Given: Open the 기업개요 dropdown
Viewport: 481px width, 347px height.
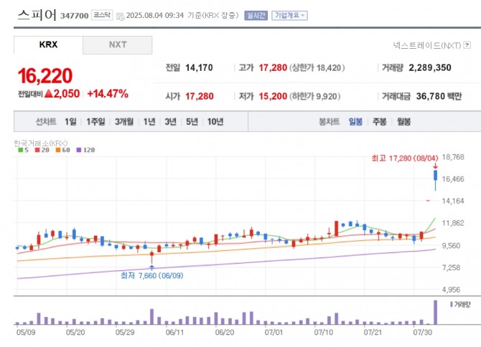Looking at the screenshot, I should tap(289, 15).
